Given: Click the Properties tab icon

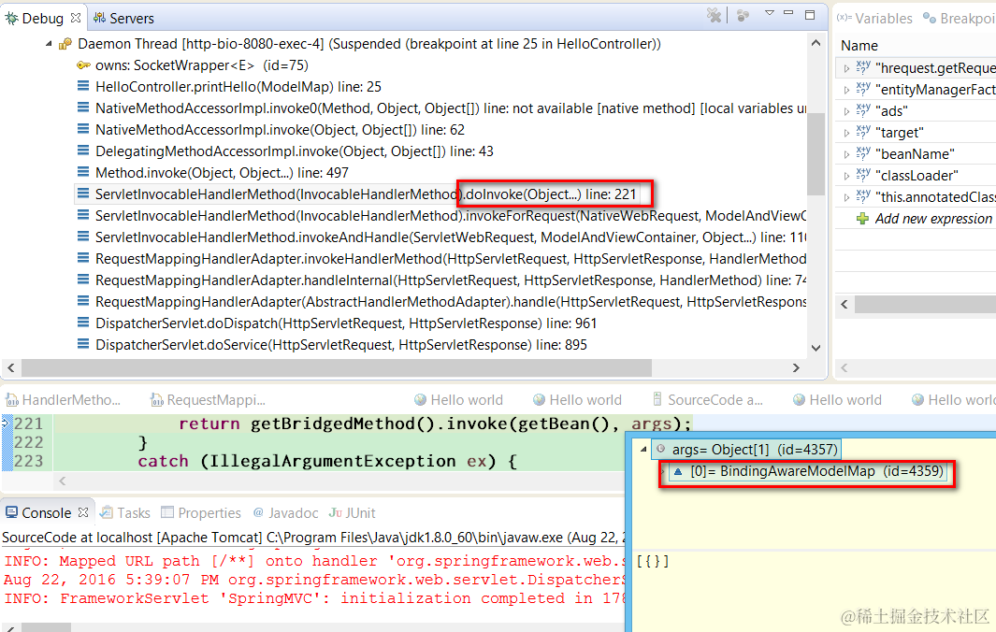Looking at the screenshot, I should click(x=167, y=512).
